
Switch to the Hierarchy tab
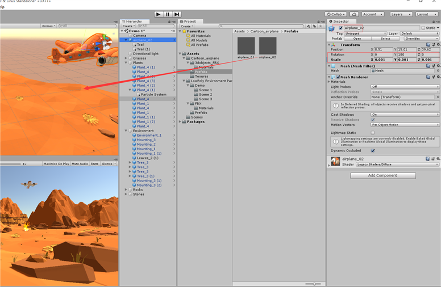[x=134, y=22]
